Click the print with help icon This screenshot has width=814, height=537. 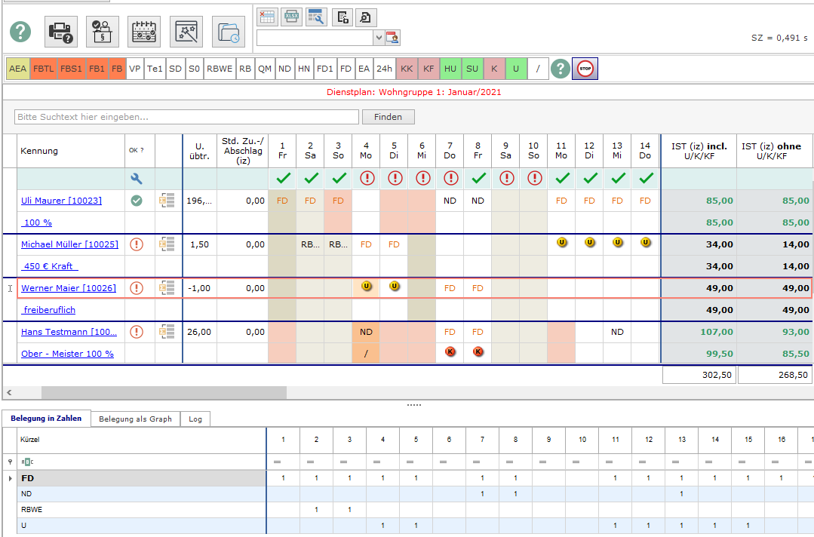(x=61, y=32)
